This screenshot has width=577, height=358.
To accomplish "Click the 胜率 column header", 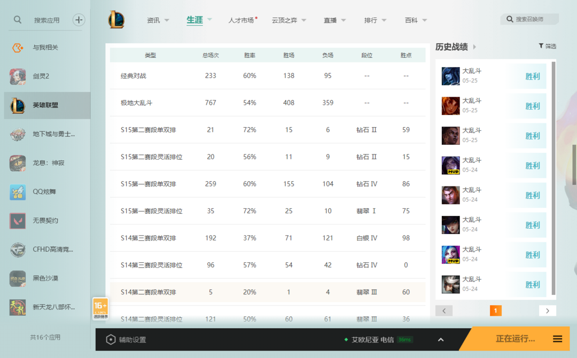I will pyautogui.click(x=249, y=55).
